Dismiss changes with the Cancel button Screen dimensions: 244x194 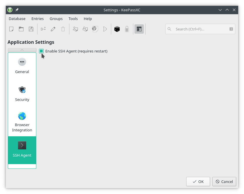[224, 182]
